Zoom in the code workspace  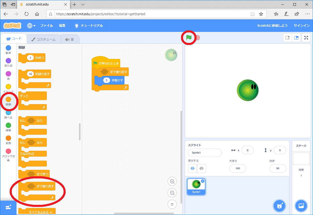172,181
